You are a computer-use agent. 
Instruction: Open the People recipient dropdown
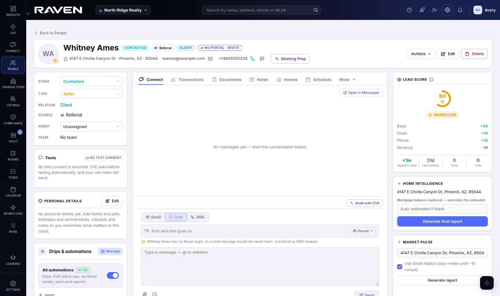(x=363, y=231)
